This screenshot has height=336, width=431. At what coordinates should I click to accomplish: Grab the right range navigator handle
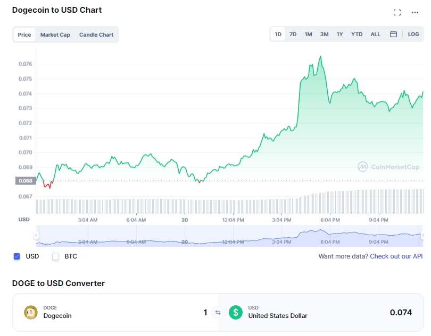[423, 235]
